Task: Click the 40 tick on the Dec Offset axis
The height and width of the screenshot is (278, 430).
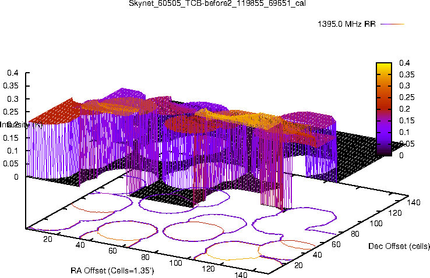Action: [317, 255]
